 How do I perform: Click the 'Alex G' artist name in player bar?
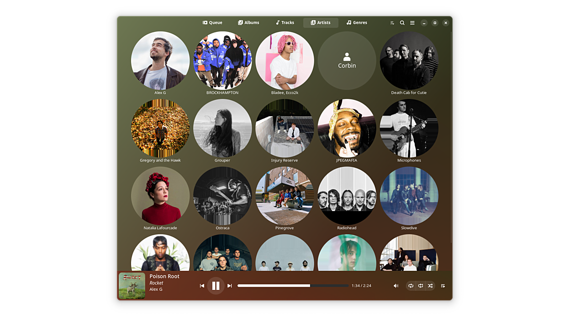pyautogui.click(x=156, y=289)
